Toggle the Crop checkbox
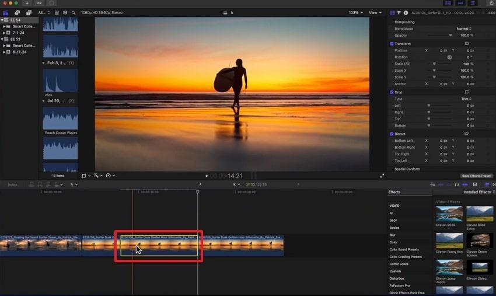The width and height of the screenshot is (496, 296). 392,92
